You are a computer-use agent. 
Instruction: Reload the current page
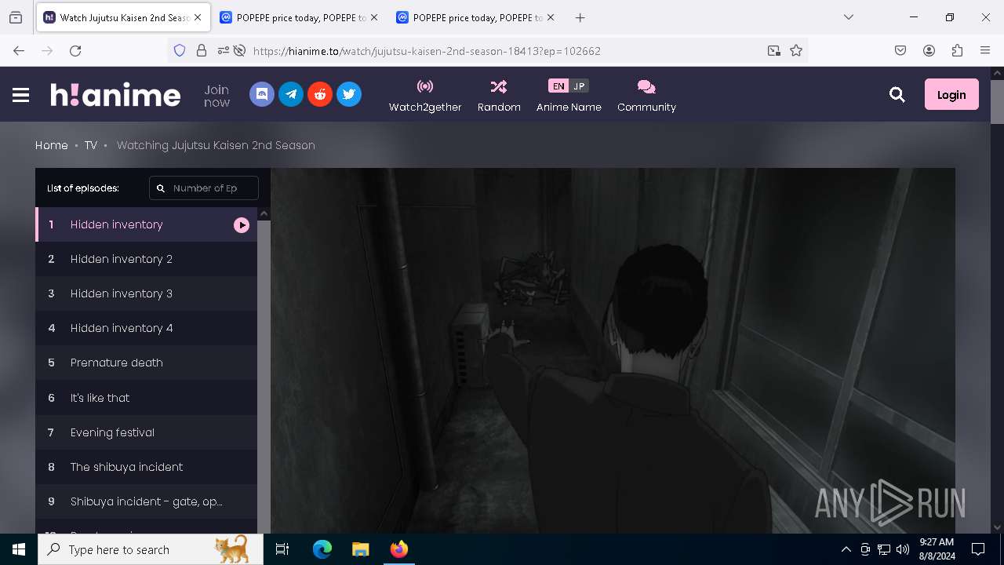[75, 50]
